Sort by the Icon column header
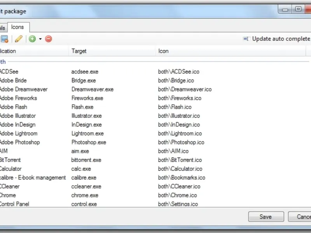 [x=230, y=51]
